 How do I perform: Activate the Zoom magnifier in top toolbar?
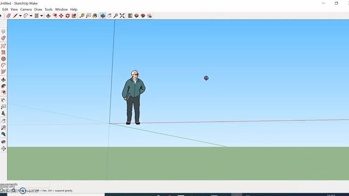(x=116, y=16)
